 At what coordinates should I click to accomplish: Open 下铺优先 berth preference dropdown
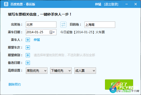(x=61, y=71)
